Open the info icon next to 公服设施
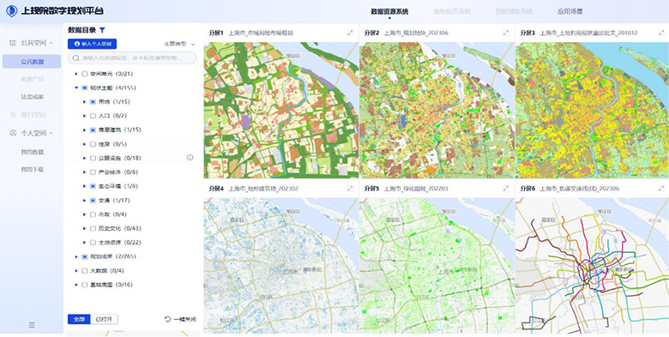Viewport: 669px width, 337px height. point(190,158)
